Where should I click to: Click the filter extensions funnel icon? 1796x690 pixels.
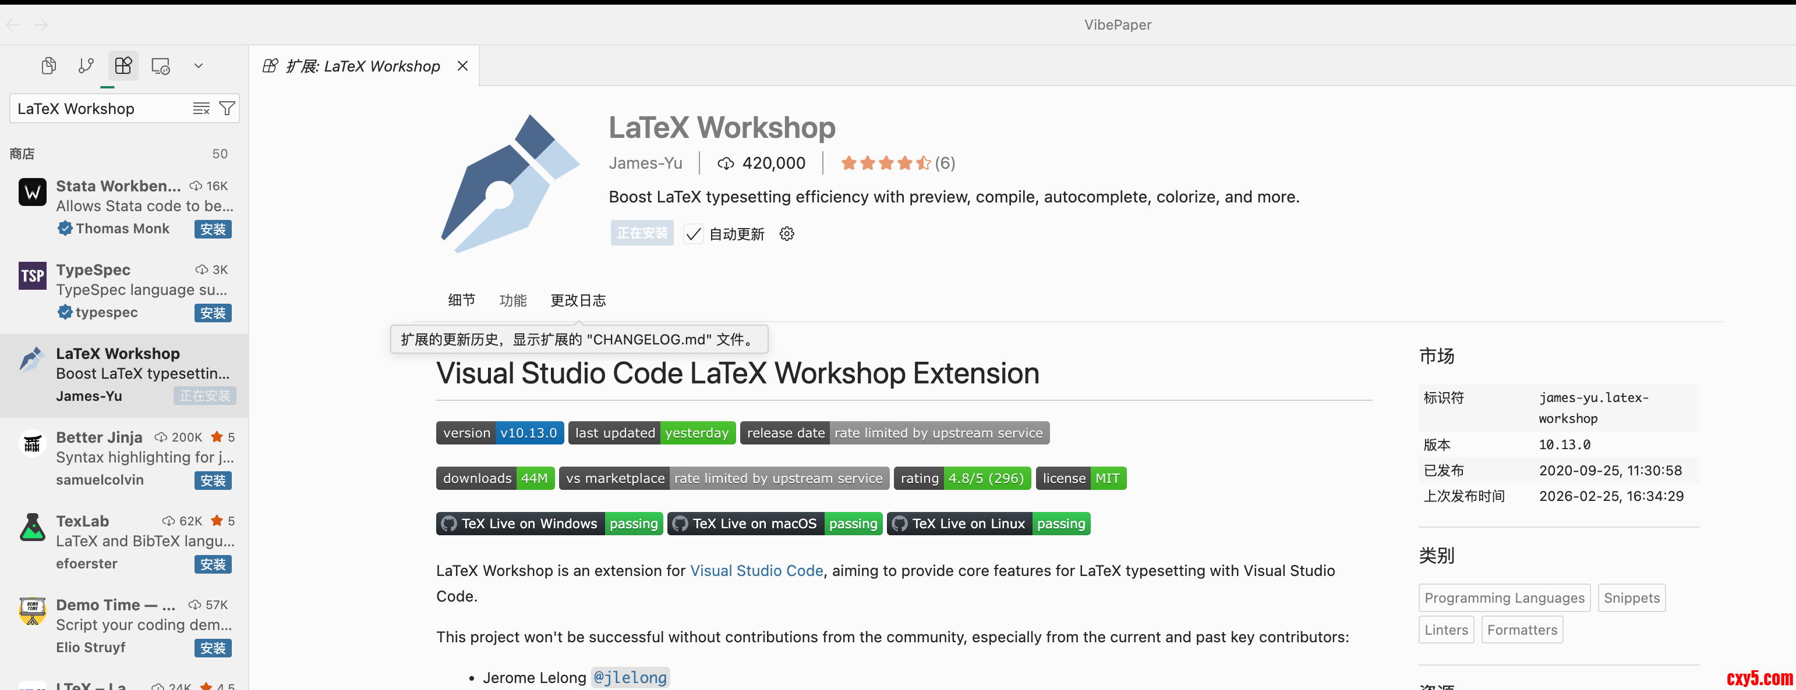point(227,109)
